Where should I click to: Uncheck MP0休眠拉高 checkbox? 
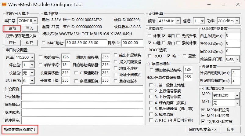pos(203,110)
